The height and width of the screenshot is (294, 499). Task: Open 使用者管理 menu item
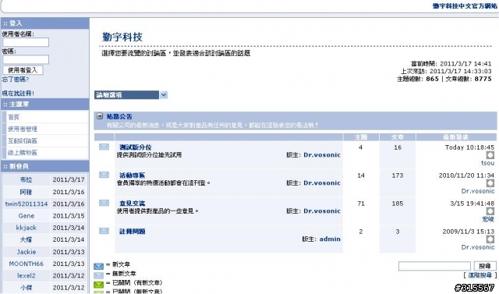coord(23,129)
